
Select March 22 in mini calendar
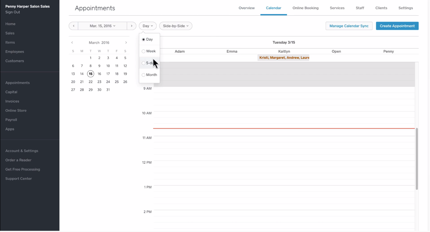tap(91, 82)
